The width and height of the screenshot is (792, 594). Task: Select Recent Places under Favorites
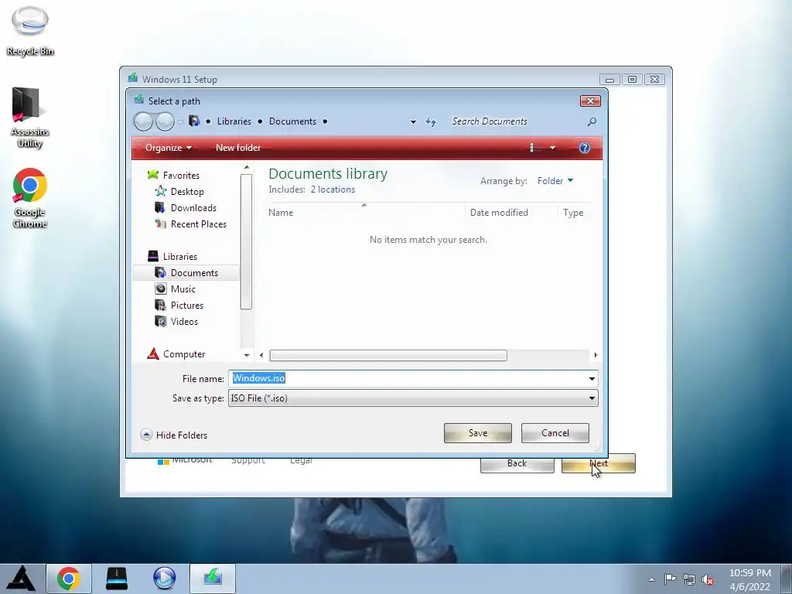coord(199,224)
